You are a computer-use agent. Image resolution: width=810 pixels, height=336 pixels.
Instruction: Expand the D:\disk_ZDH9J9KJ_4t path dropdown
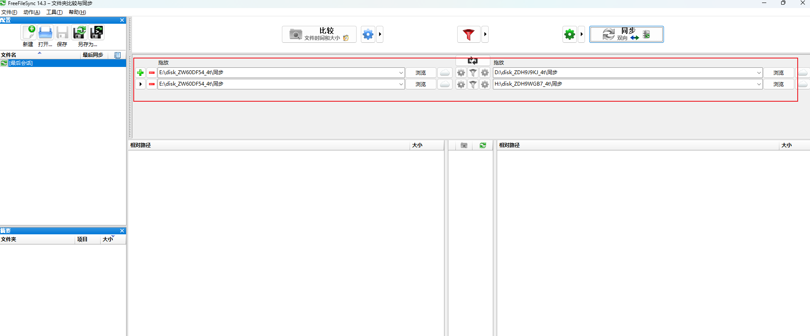(x=759, y=73)
